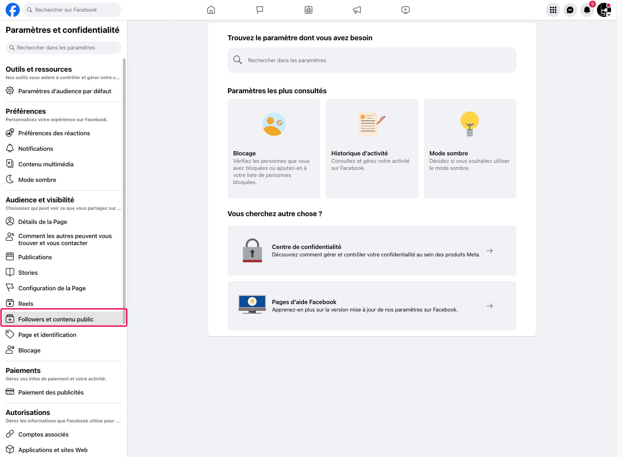Viewport: 622px width, 457px height.
Task: Open 'Mode sombre' under Préférences
Action: pos(37,179)
